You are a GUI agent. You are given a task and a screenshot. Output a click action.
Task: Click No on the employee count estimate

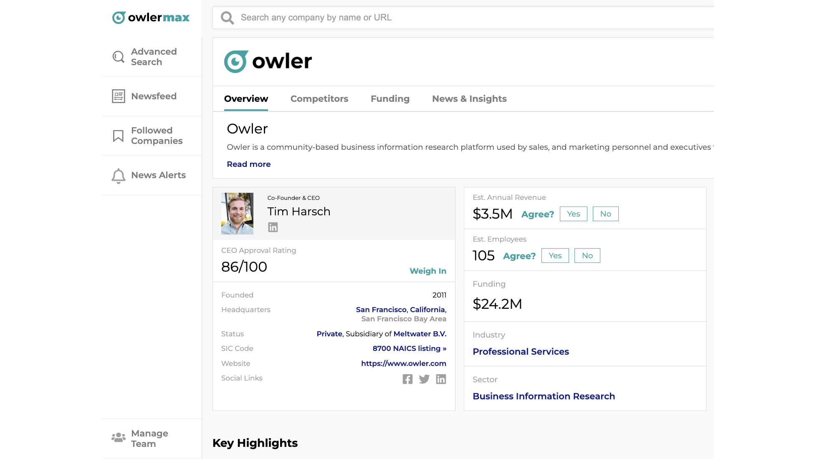click(587, 255)
